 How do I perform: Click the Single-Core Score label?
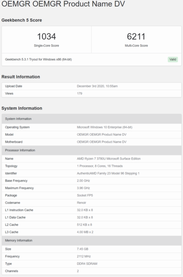coord(46,46)
